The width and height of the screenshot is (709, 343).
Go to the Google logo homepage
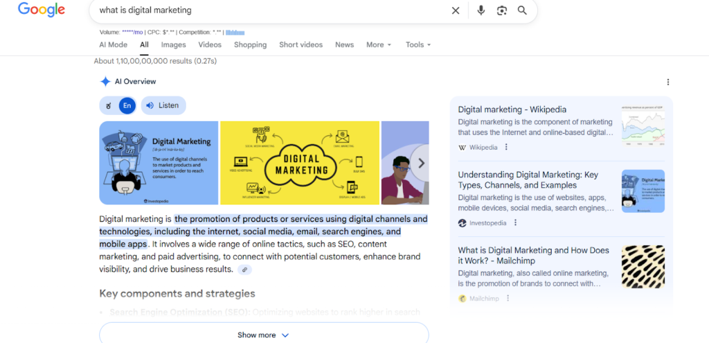point(42,10)
